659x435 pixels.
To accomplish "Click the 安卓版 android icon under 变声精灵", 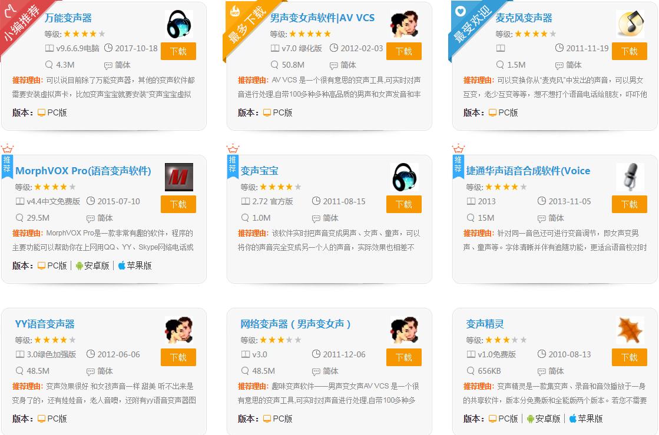I will 531,419.
